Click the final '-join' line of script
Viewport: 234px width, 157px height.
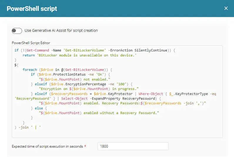[28, 127]
